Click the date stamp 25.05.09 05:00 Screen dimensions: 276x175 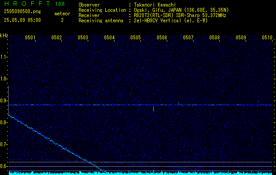click(22, 20)
